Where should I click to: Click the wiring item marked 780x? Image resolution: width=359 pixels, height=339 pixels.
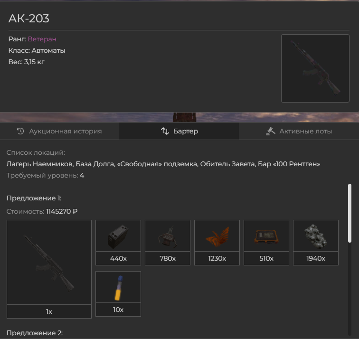point(168,243)
